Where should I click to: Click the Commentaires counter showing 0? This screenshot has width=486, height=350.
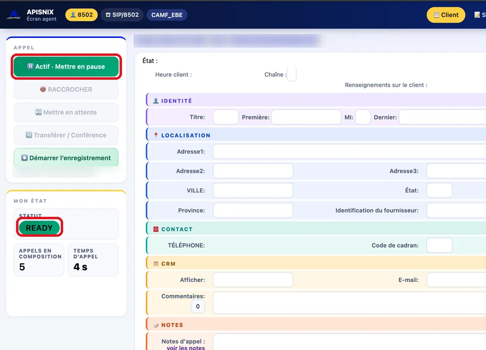(x=198, y=306)
